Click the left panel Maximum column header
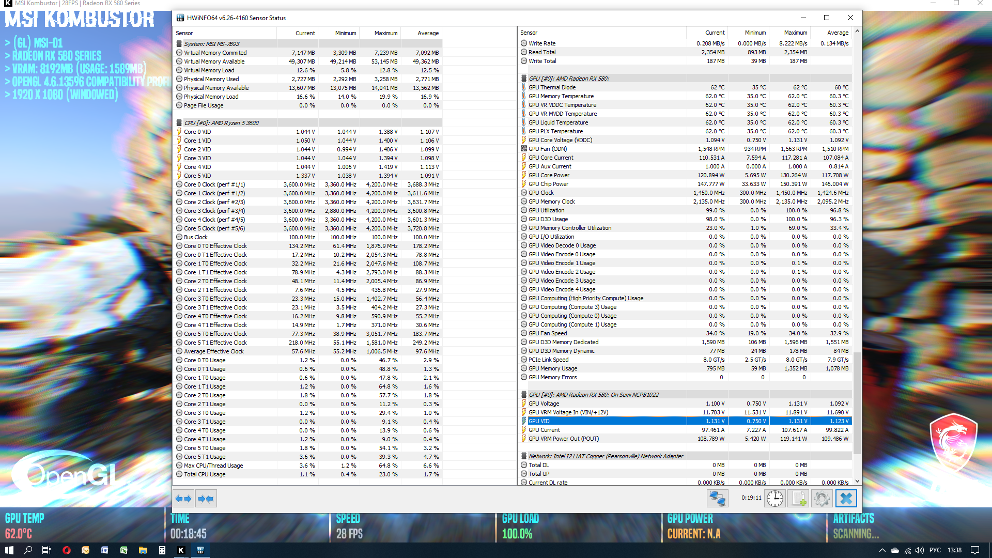 (385, 33)
